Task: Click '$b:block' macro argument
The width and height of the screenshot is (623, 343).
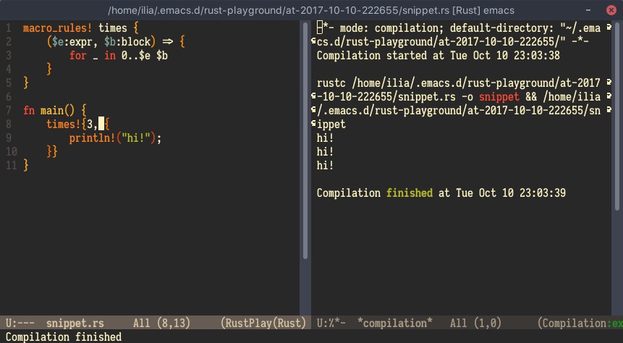Action: (x=127, y=42)
